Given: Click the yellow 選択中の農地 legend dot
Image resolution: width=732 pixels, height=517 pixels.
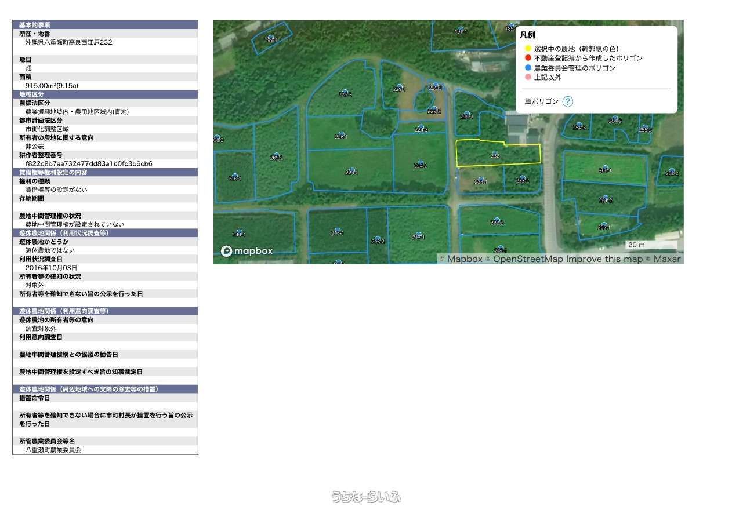Looking at the screenshot, I should click(528, 49).
